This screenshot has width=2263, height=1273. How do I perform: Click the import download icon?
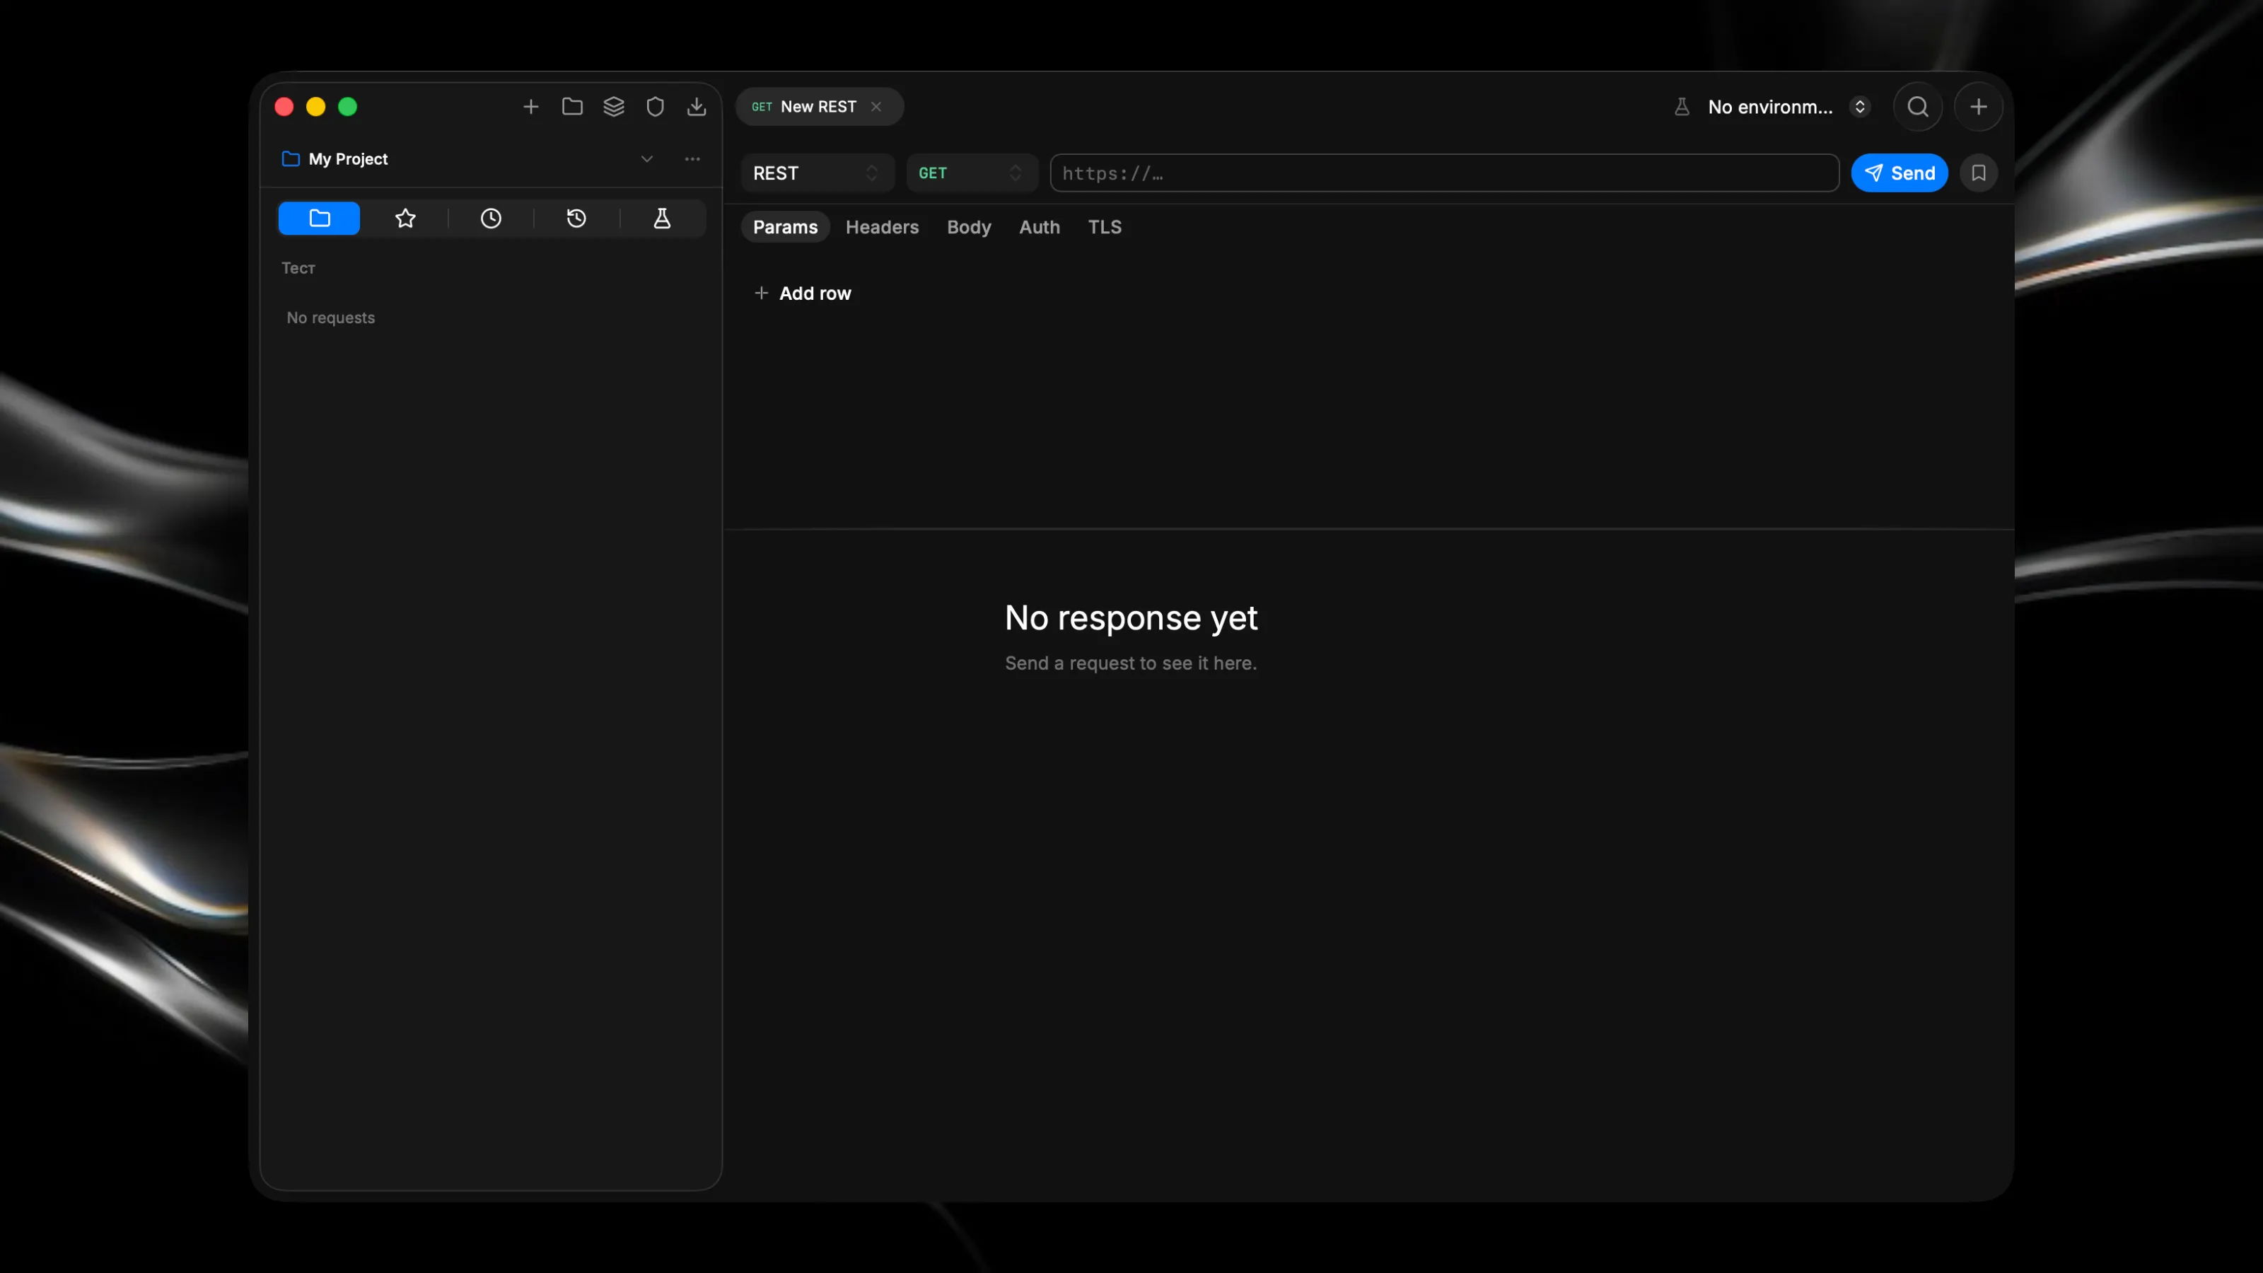pyautogui.click(x=696, y=106)
